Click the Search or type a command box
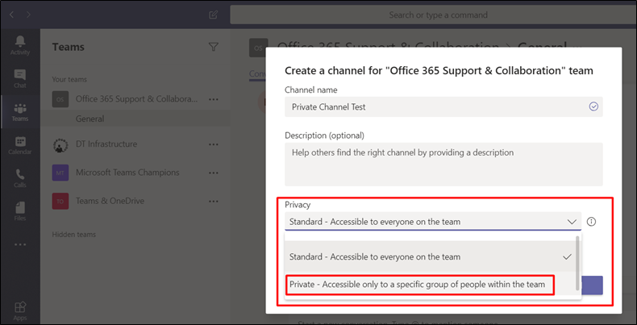 pos(433,15)
